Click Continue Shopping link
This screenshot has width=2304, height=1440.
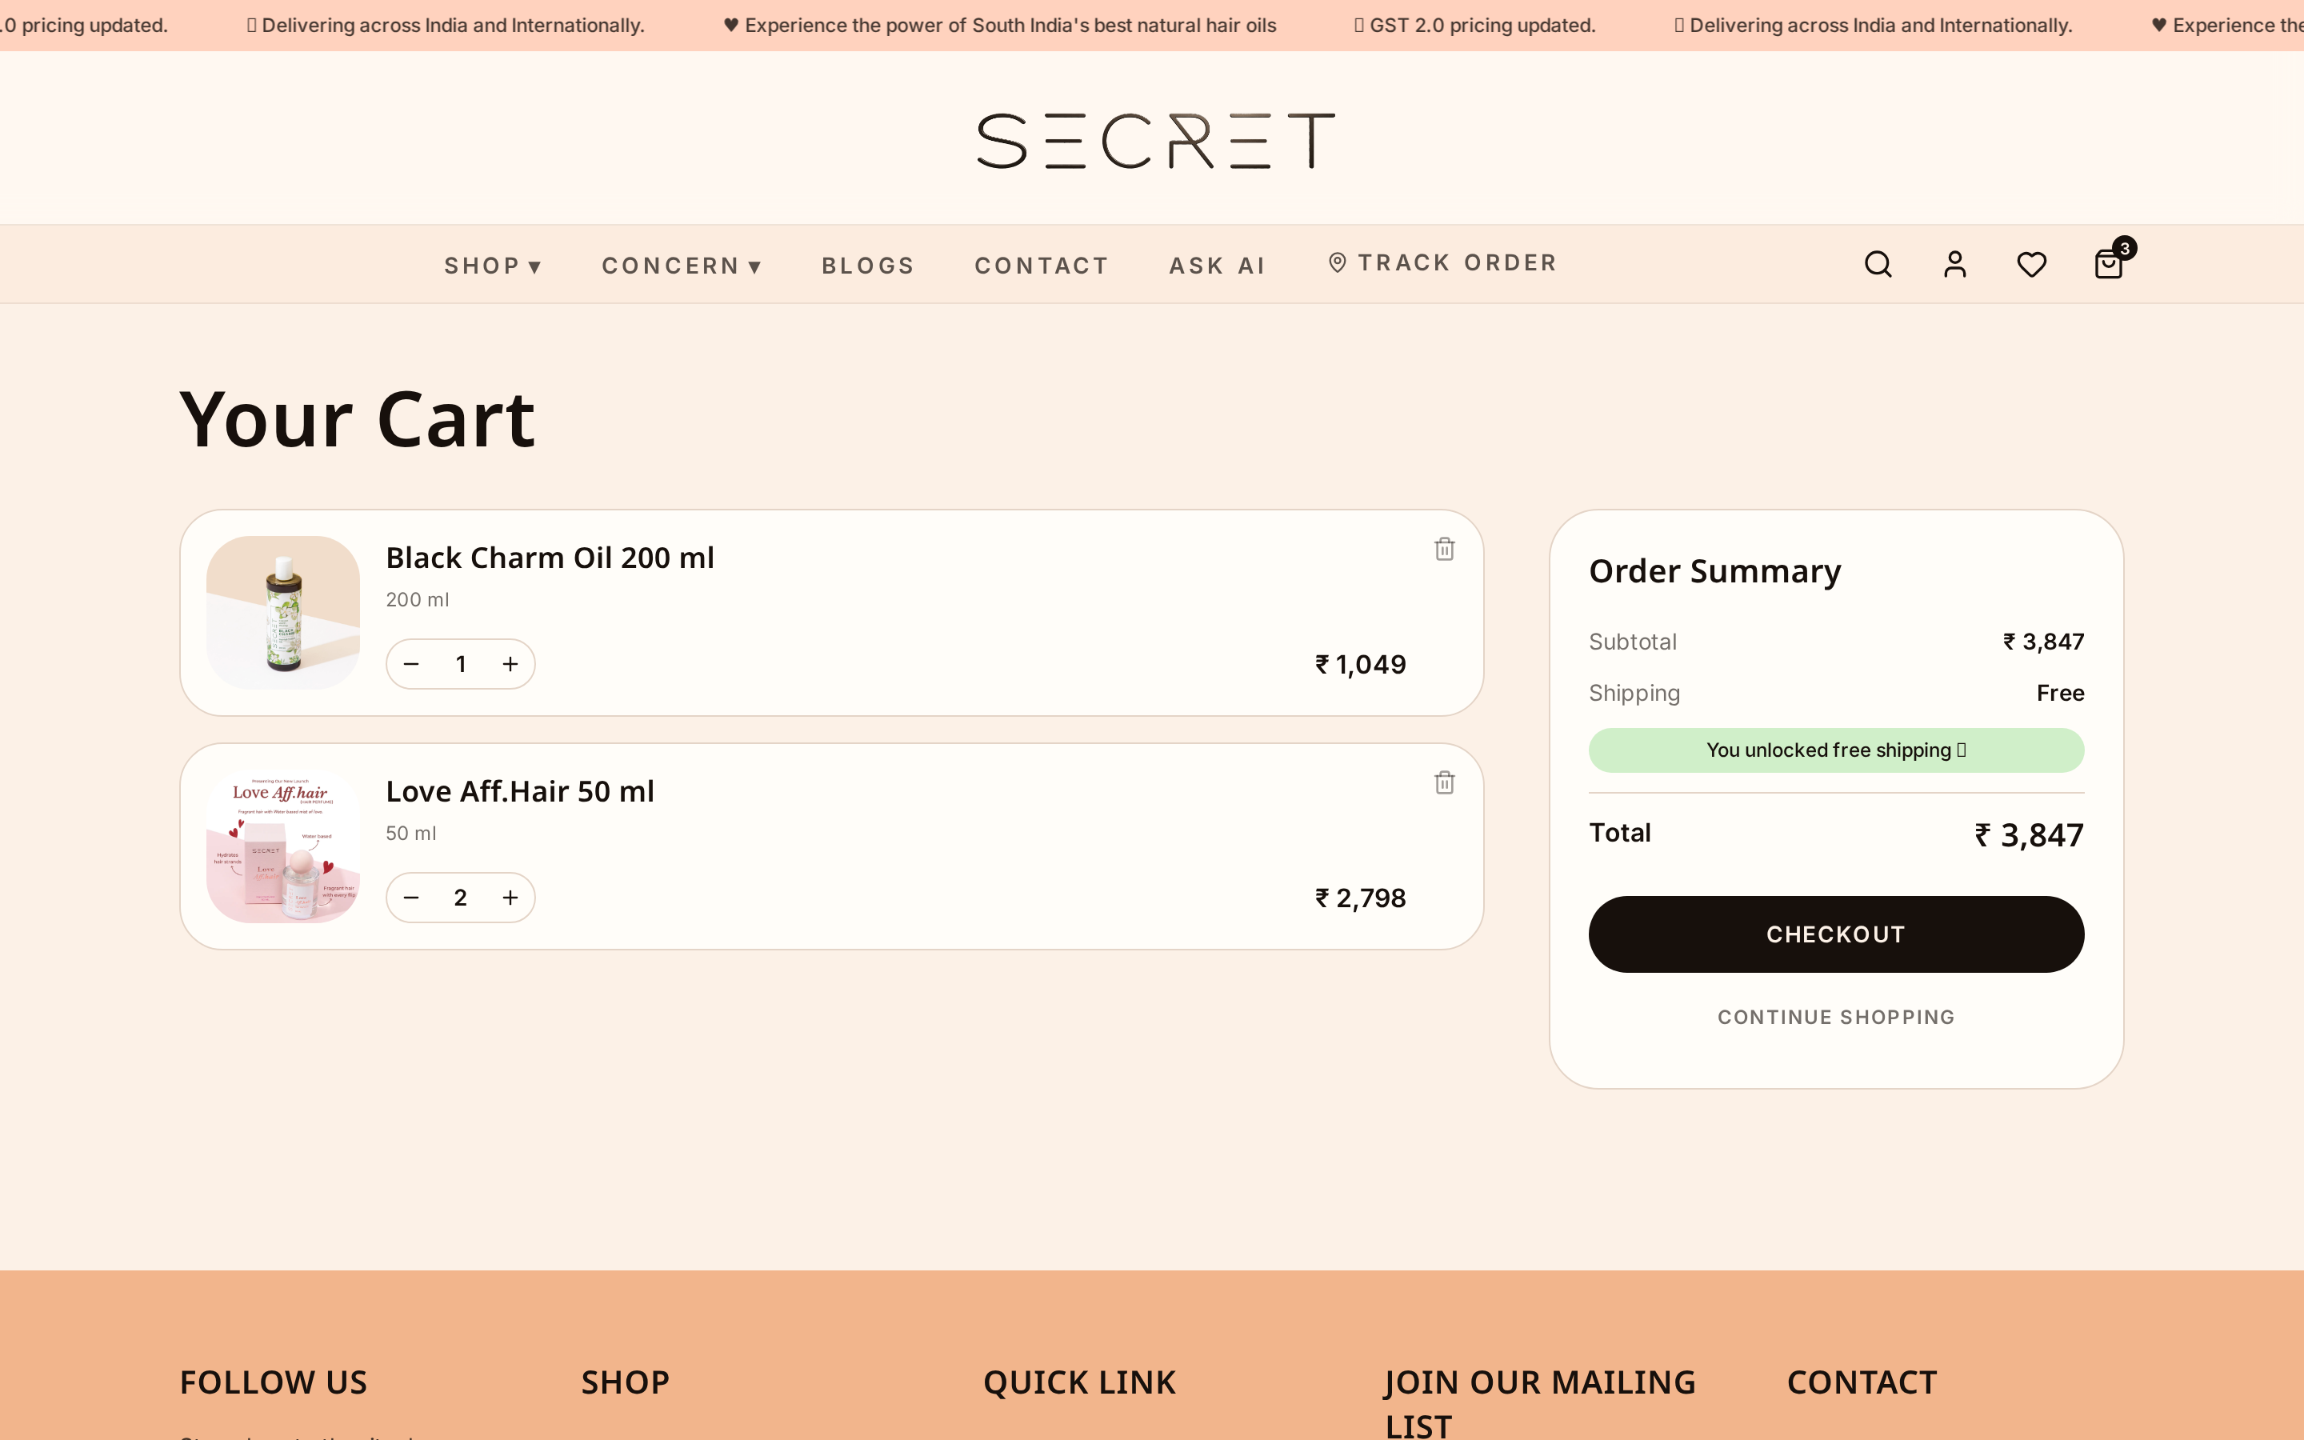coord(1835,1017)
